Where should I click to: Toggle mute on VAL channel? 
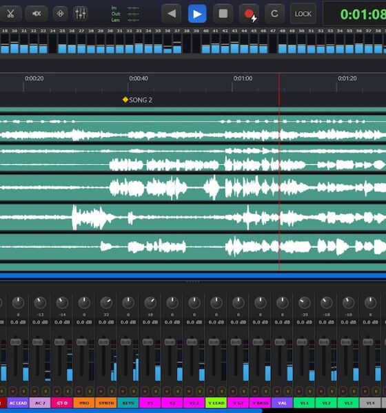[x=277, y=391]
